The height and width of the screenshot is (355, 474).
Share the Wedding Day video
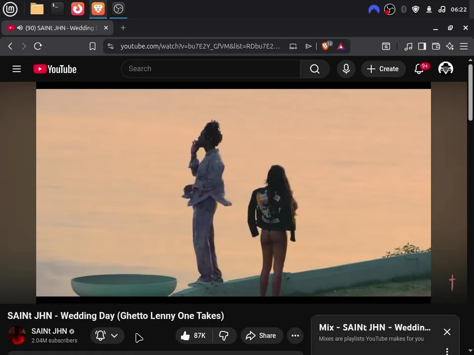pos(262,336)
